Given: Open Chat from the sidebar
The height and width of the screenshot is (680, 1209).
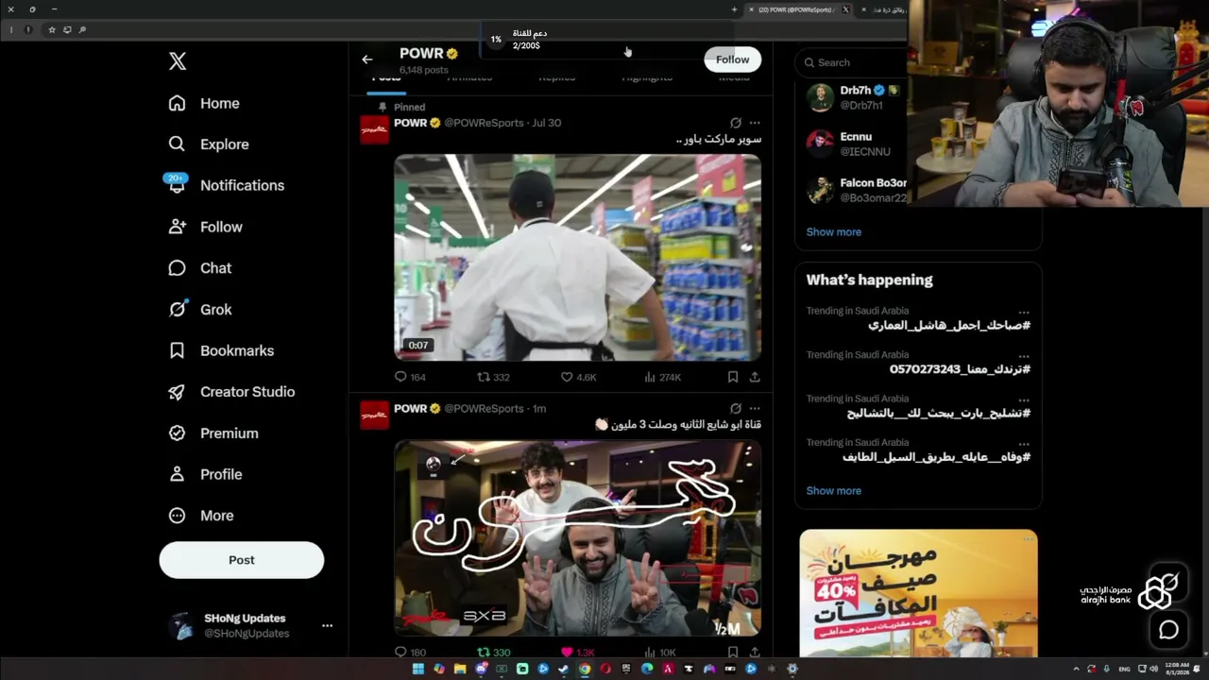Looking at the screenshot, I should pyautogui.click(x=199, y=268).
